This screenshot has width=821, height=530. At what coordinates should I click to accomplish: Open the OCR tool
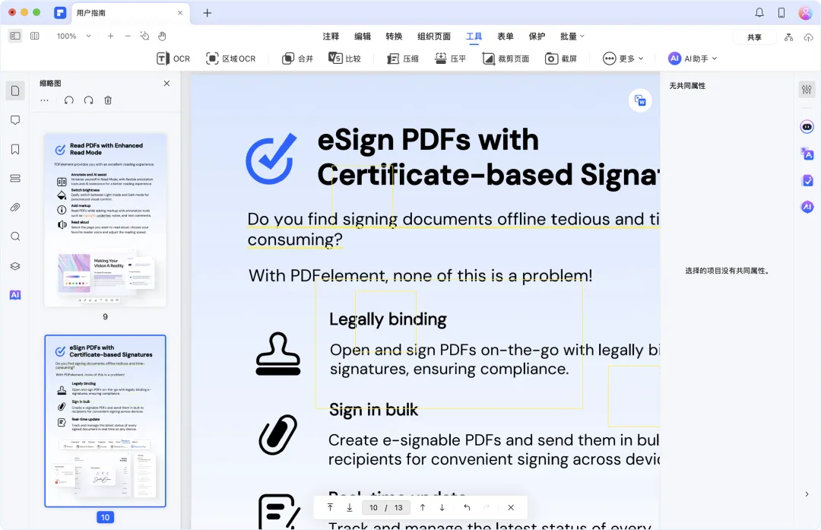click(173, 59)
